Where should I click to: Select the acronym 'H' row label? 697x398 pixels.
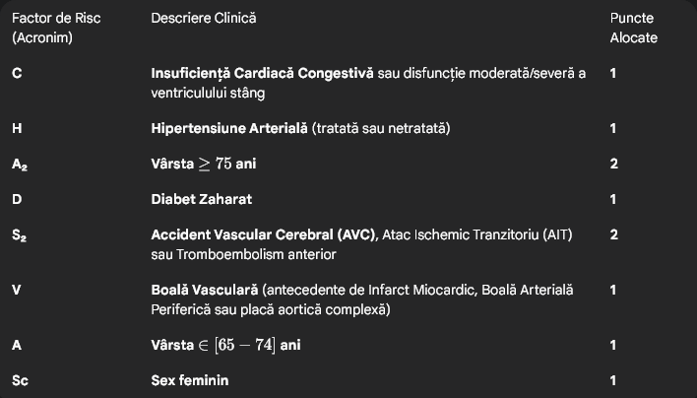click(x=17, y=128)
